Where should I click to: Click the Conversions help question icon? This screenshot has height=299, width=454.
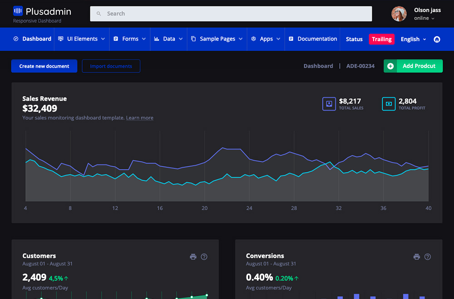pyautogui.click(x=428, y=257)
